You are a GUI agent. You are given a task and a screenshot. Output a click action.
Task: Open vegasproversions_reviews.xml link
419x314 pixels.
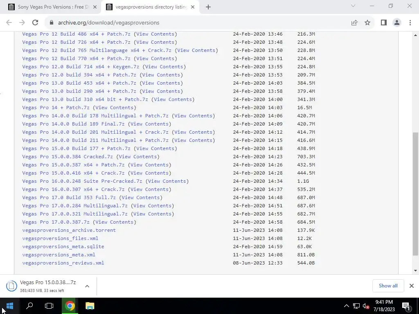click(x=63, y=263)
